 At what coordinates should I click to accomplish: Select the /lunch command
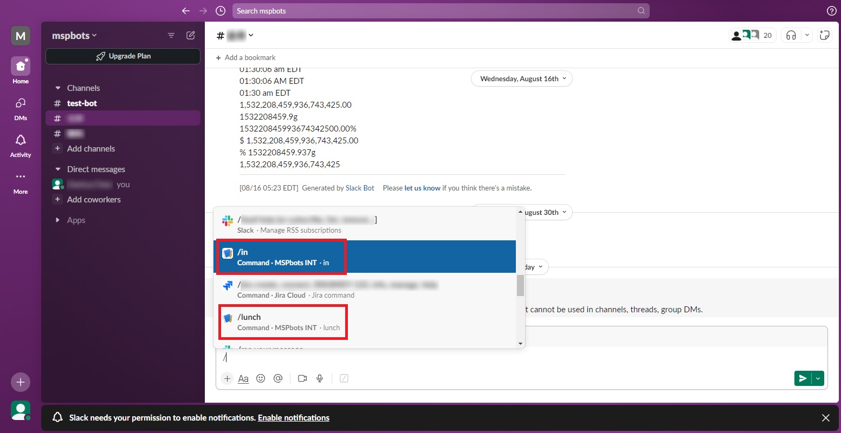point(283,322)
